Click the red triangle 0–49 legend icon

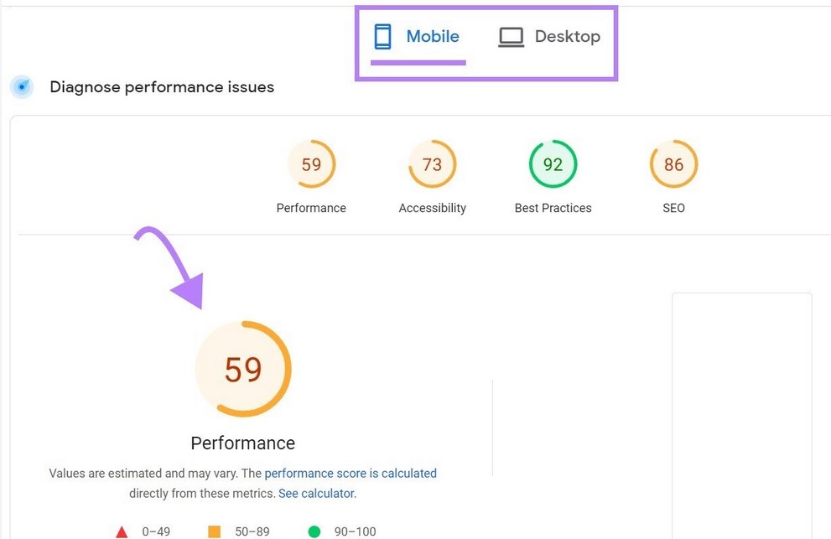[x=122, y=531]
